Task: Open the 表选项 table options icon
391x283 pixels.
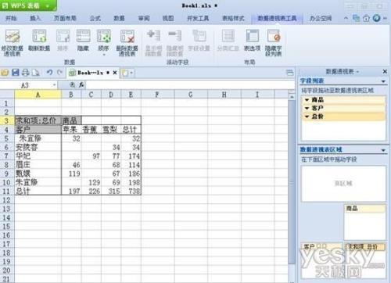Action: tap(252, 36)
